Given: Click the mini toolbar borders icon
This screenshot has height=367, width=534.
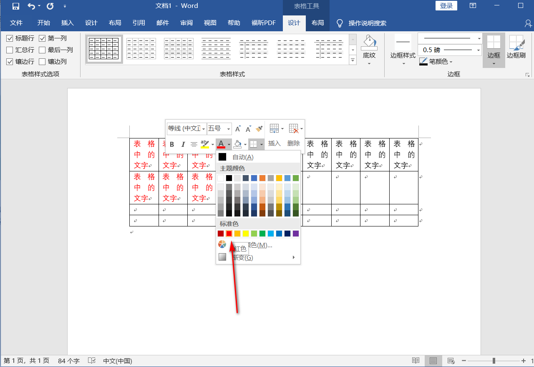Looking at the screenshot, I should pos(253,144).
